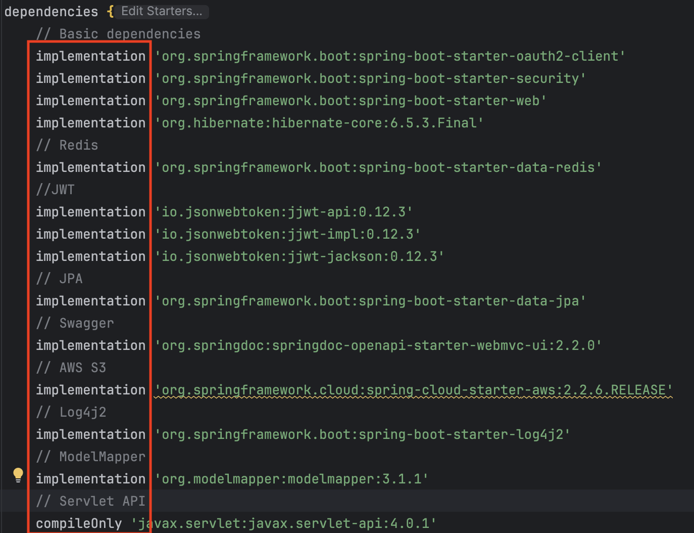Viewport: 694px width, 533px height.
Task: Click the 'dependencies' keyword
Action: pyautogui.click(x=51, y=12)
